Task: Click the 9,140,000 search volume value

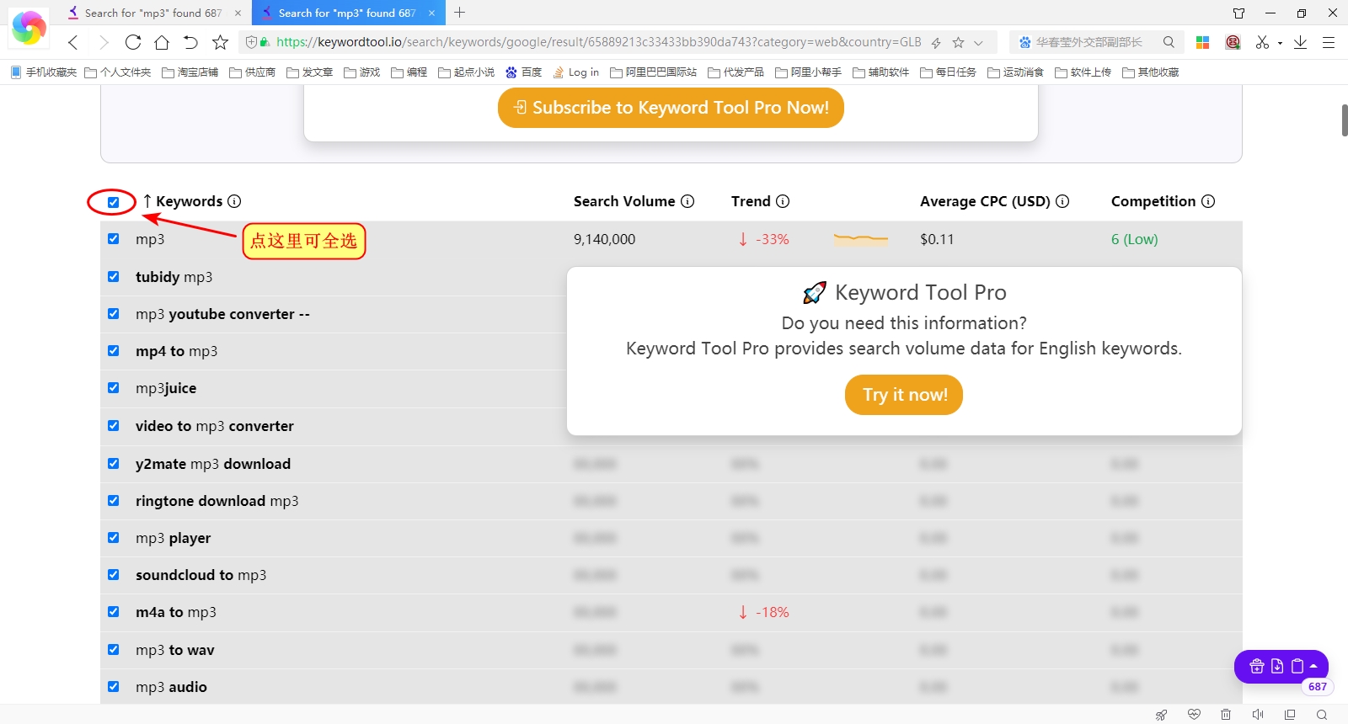Action: tap(604, 239)
